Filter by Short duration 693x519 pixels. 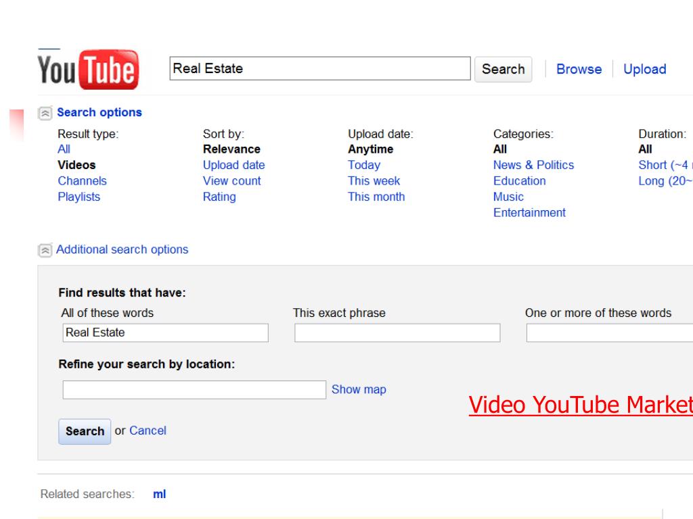pos(666,165)
